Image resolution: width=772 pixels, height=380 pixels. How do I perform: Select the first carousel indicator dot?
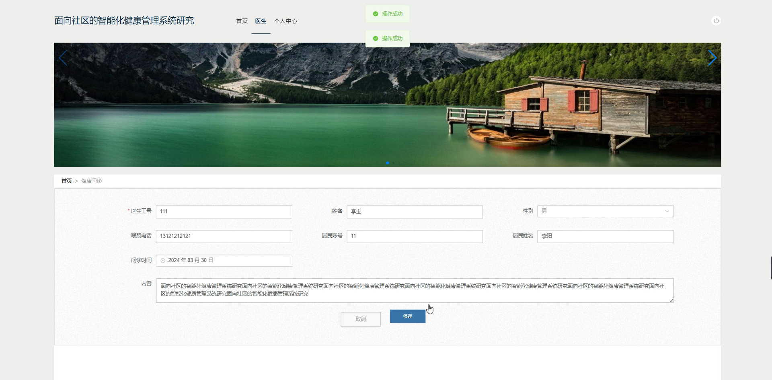387,163
